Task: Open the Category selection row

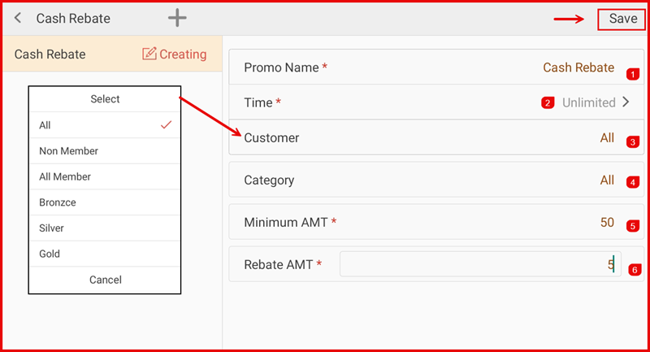Action: click(x=429, y=180)
